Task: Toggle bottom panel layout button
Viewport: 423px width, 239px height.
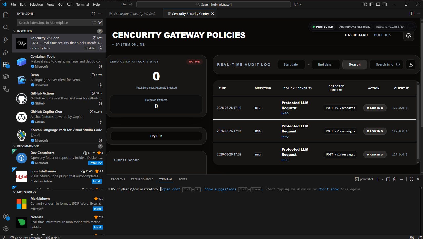Action: pyautogui.click(x=378, y=4)
